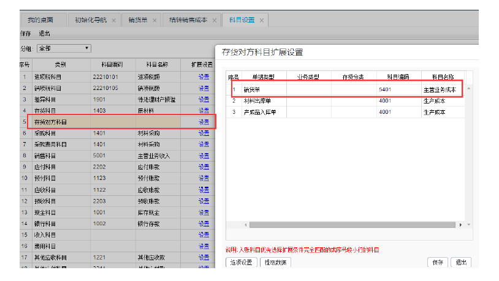Click 保存 in the main toolbar
Screen dimensions: 499x281
[25, 34]
